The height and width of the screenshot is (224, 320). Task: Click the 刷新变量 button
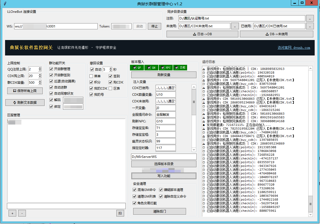click(x=164, y=75)
